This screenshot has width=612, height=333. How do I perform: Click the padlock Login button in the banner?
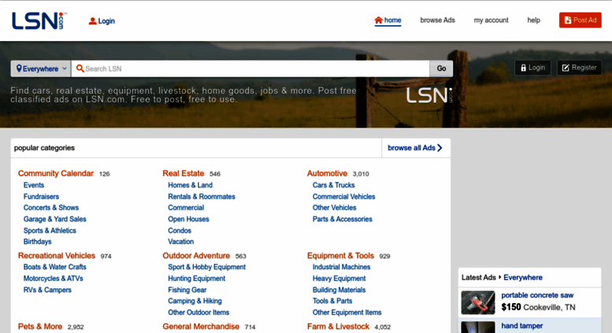[x=532, y=68]
